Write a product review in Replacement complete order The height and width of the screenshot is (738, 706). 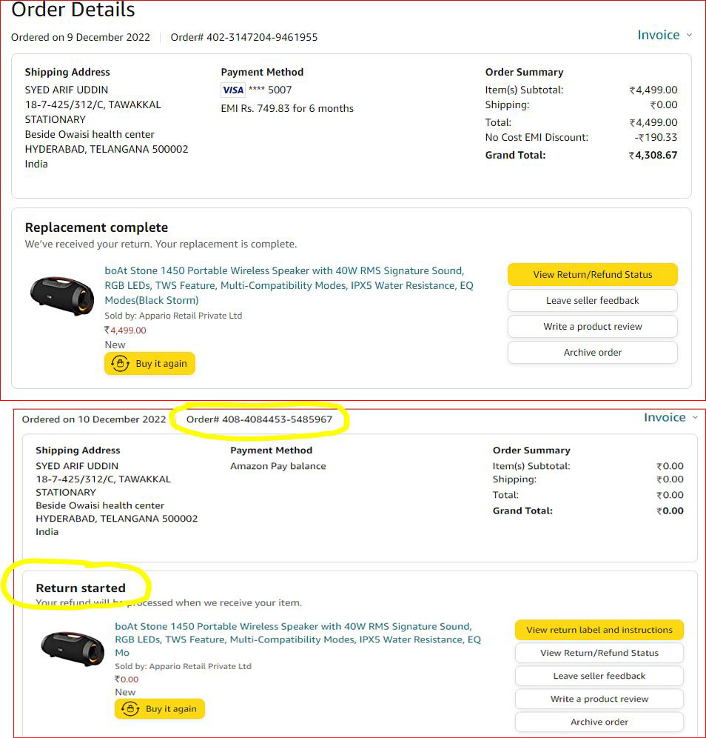[592, 326]
